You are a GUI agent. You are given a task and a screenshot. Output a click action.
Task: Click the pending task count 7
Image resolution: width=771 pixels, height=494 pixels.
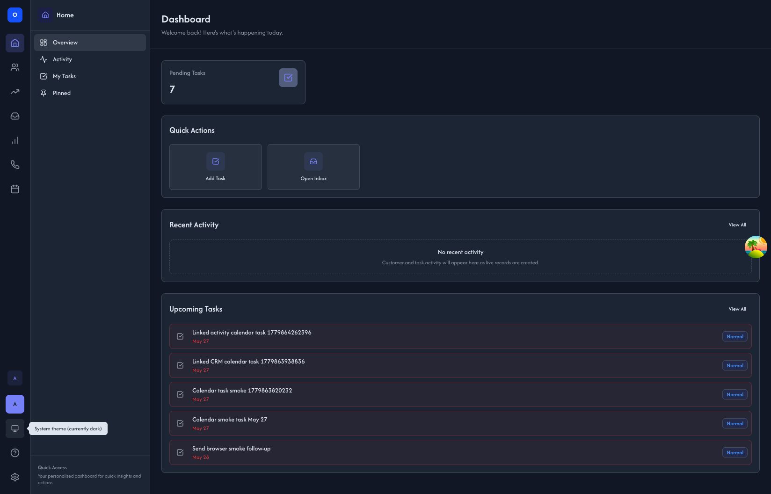pos(172,89)
